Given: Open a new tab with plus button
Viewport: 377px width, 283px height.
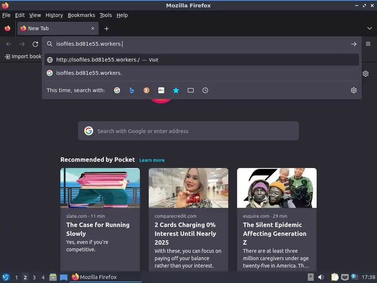Looking at the screenshot, I should 106,29.
